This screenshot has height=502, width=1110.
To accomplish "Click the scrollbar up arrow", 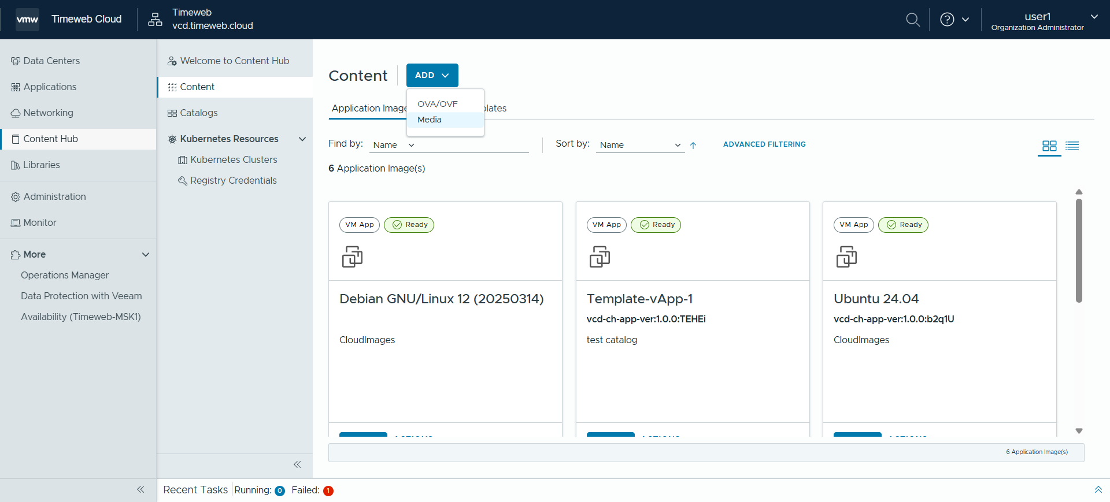I will [1079, 192].
